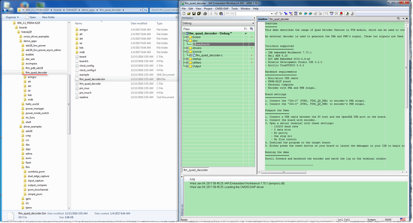
Task: Click the Name column header in Explorer
Action: tap(79, 24)
